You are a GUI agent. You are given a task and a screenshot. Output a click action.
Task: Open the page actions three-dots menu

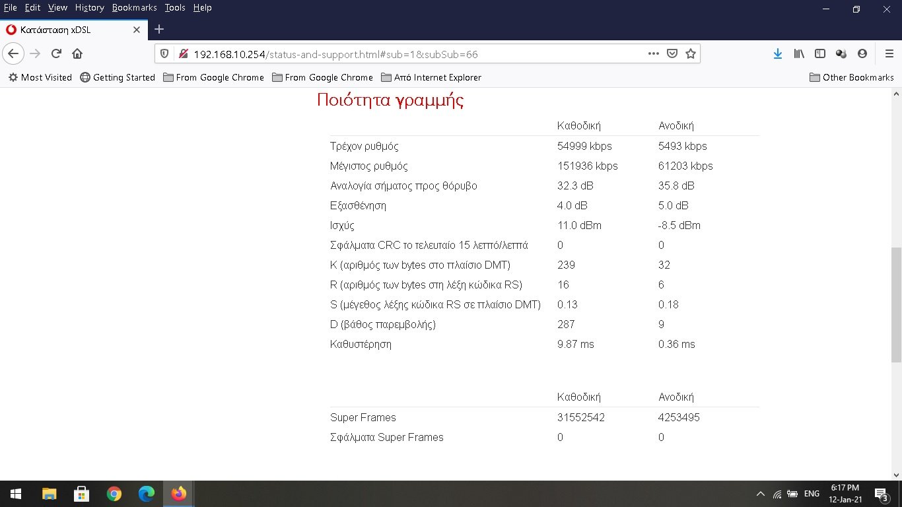pyautogui.click(x=654, y=53)
